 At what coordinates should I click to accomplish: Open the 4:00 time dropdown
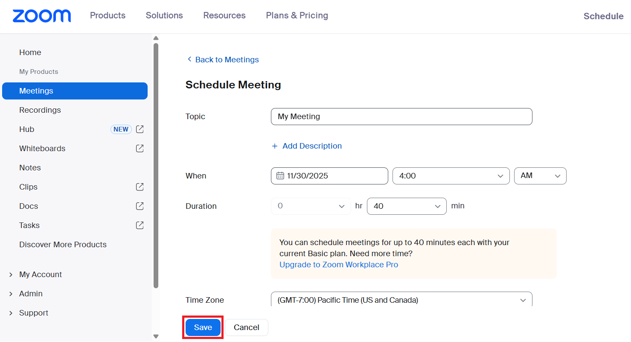coord(451,176)
